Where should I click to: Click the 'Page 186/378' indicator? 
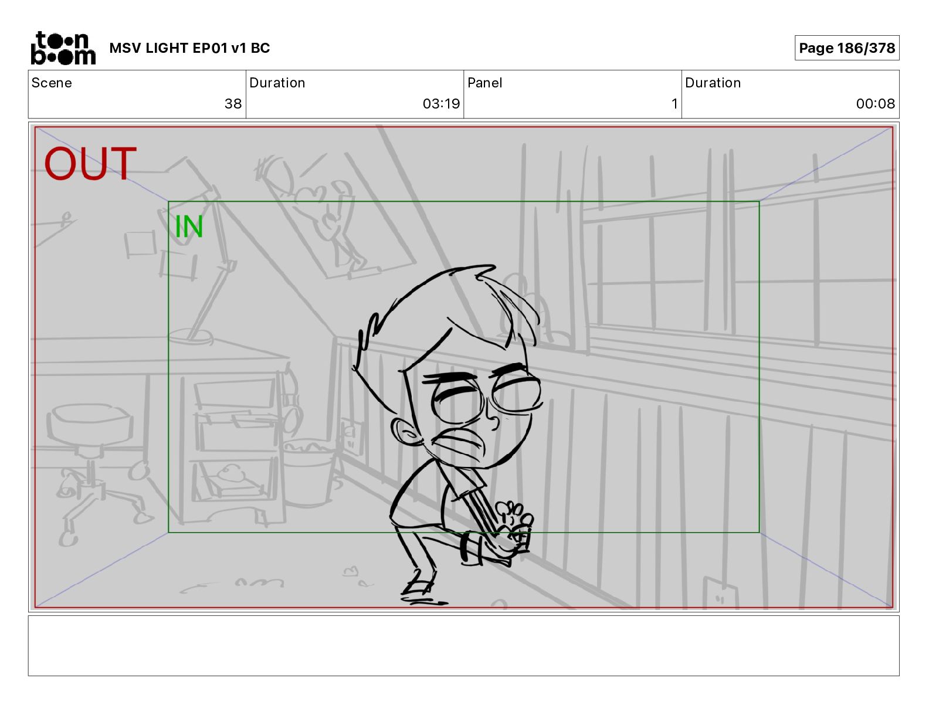(x=847, y=48)
